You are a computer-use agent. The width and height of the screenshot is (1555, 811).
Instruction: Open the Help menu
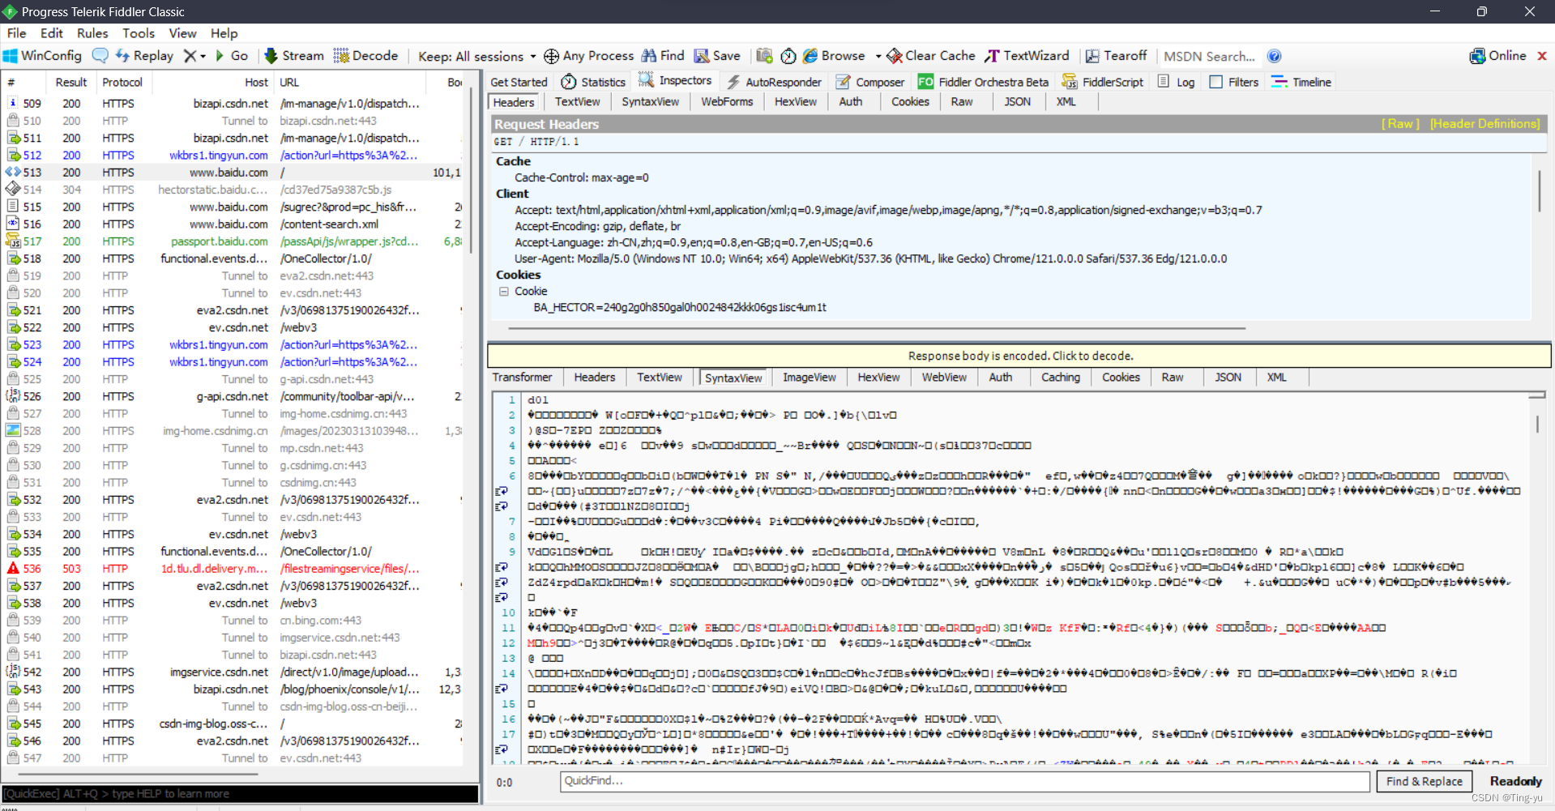[x=224, y=33]
